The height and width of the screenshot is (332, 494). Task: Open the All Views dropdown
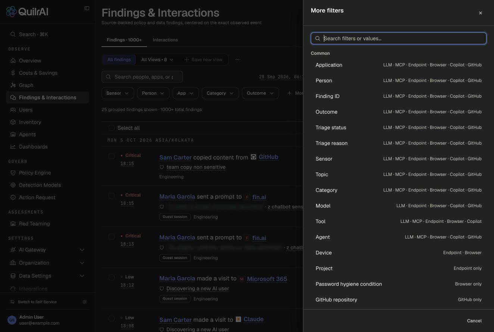coord(157,60)
